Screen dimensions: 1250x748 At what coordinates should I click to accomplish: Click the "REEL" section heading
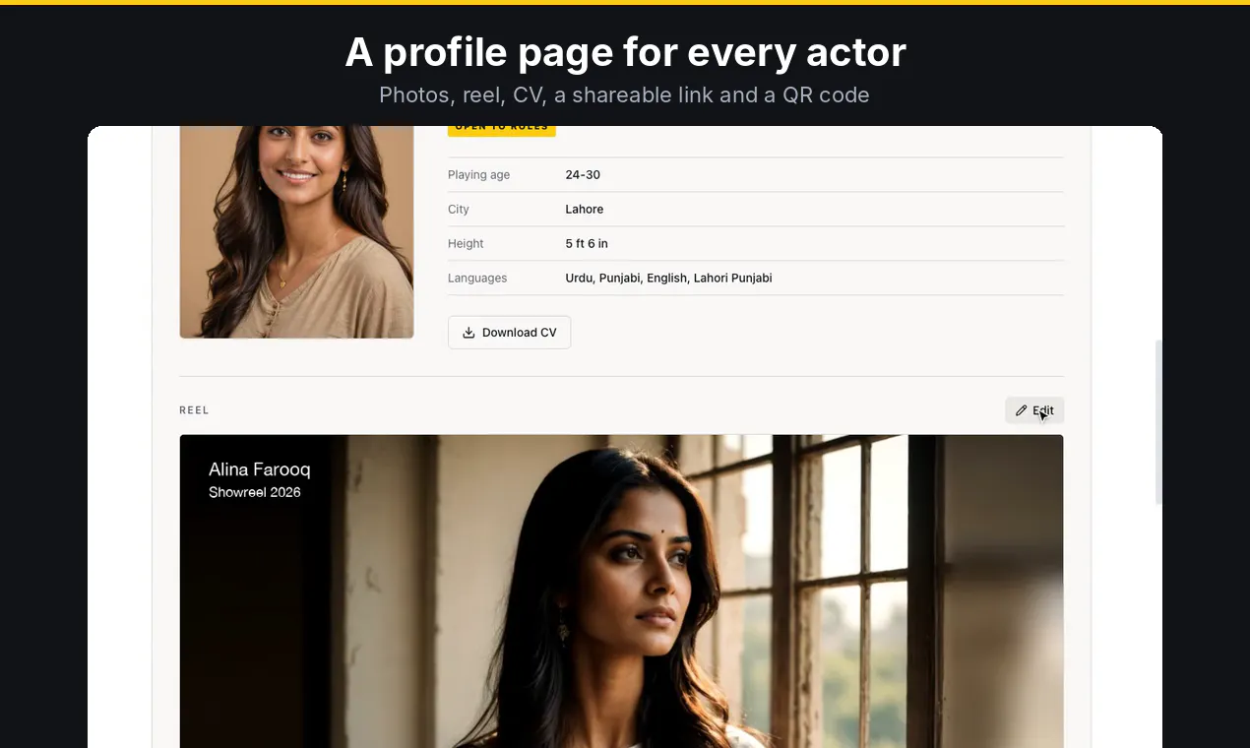click(x=194, y=410)
